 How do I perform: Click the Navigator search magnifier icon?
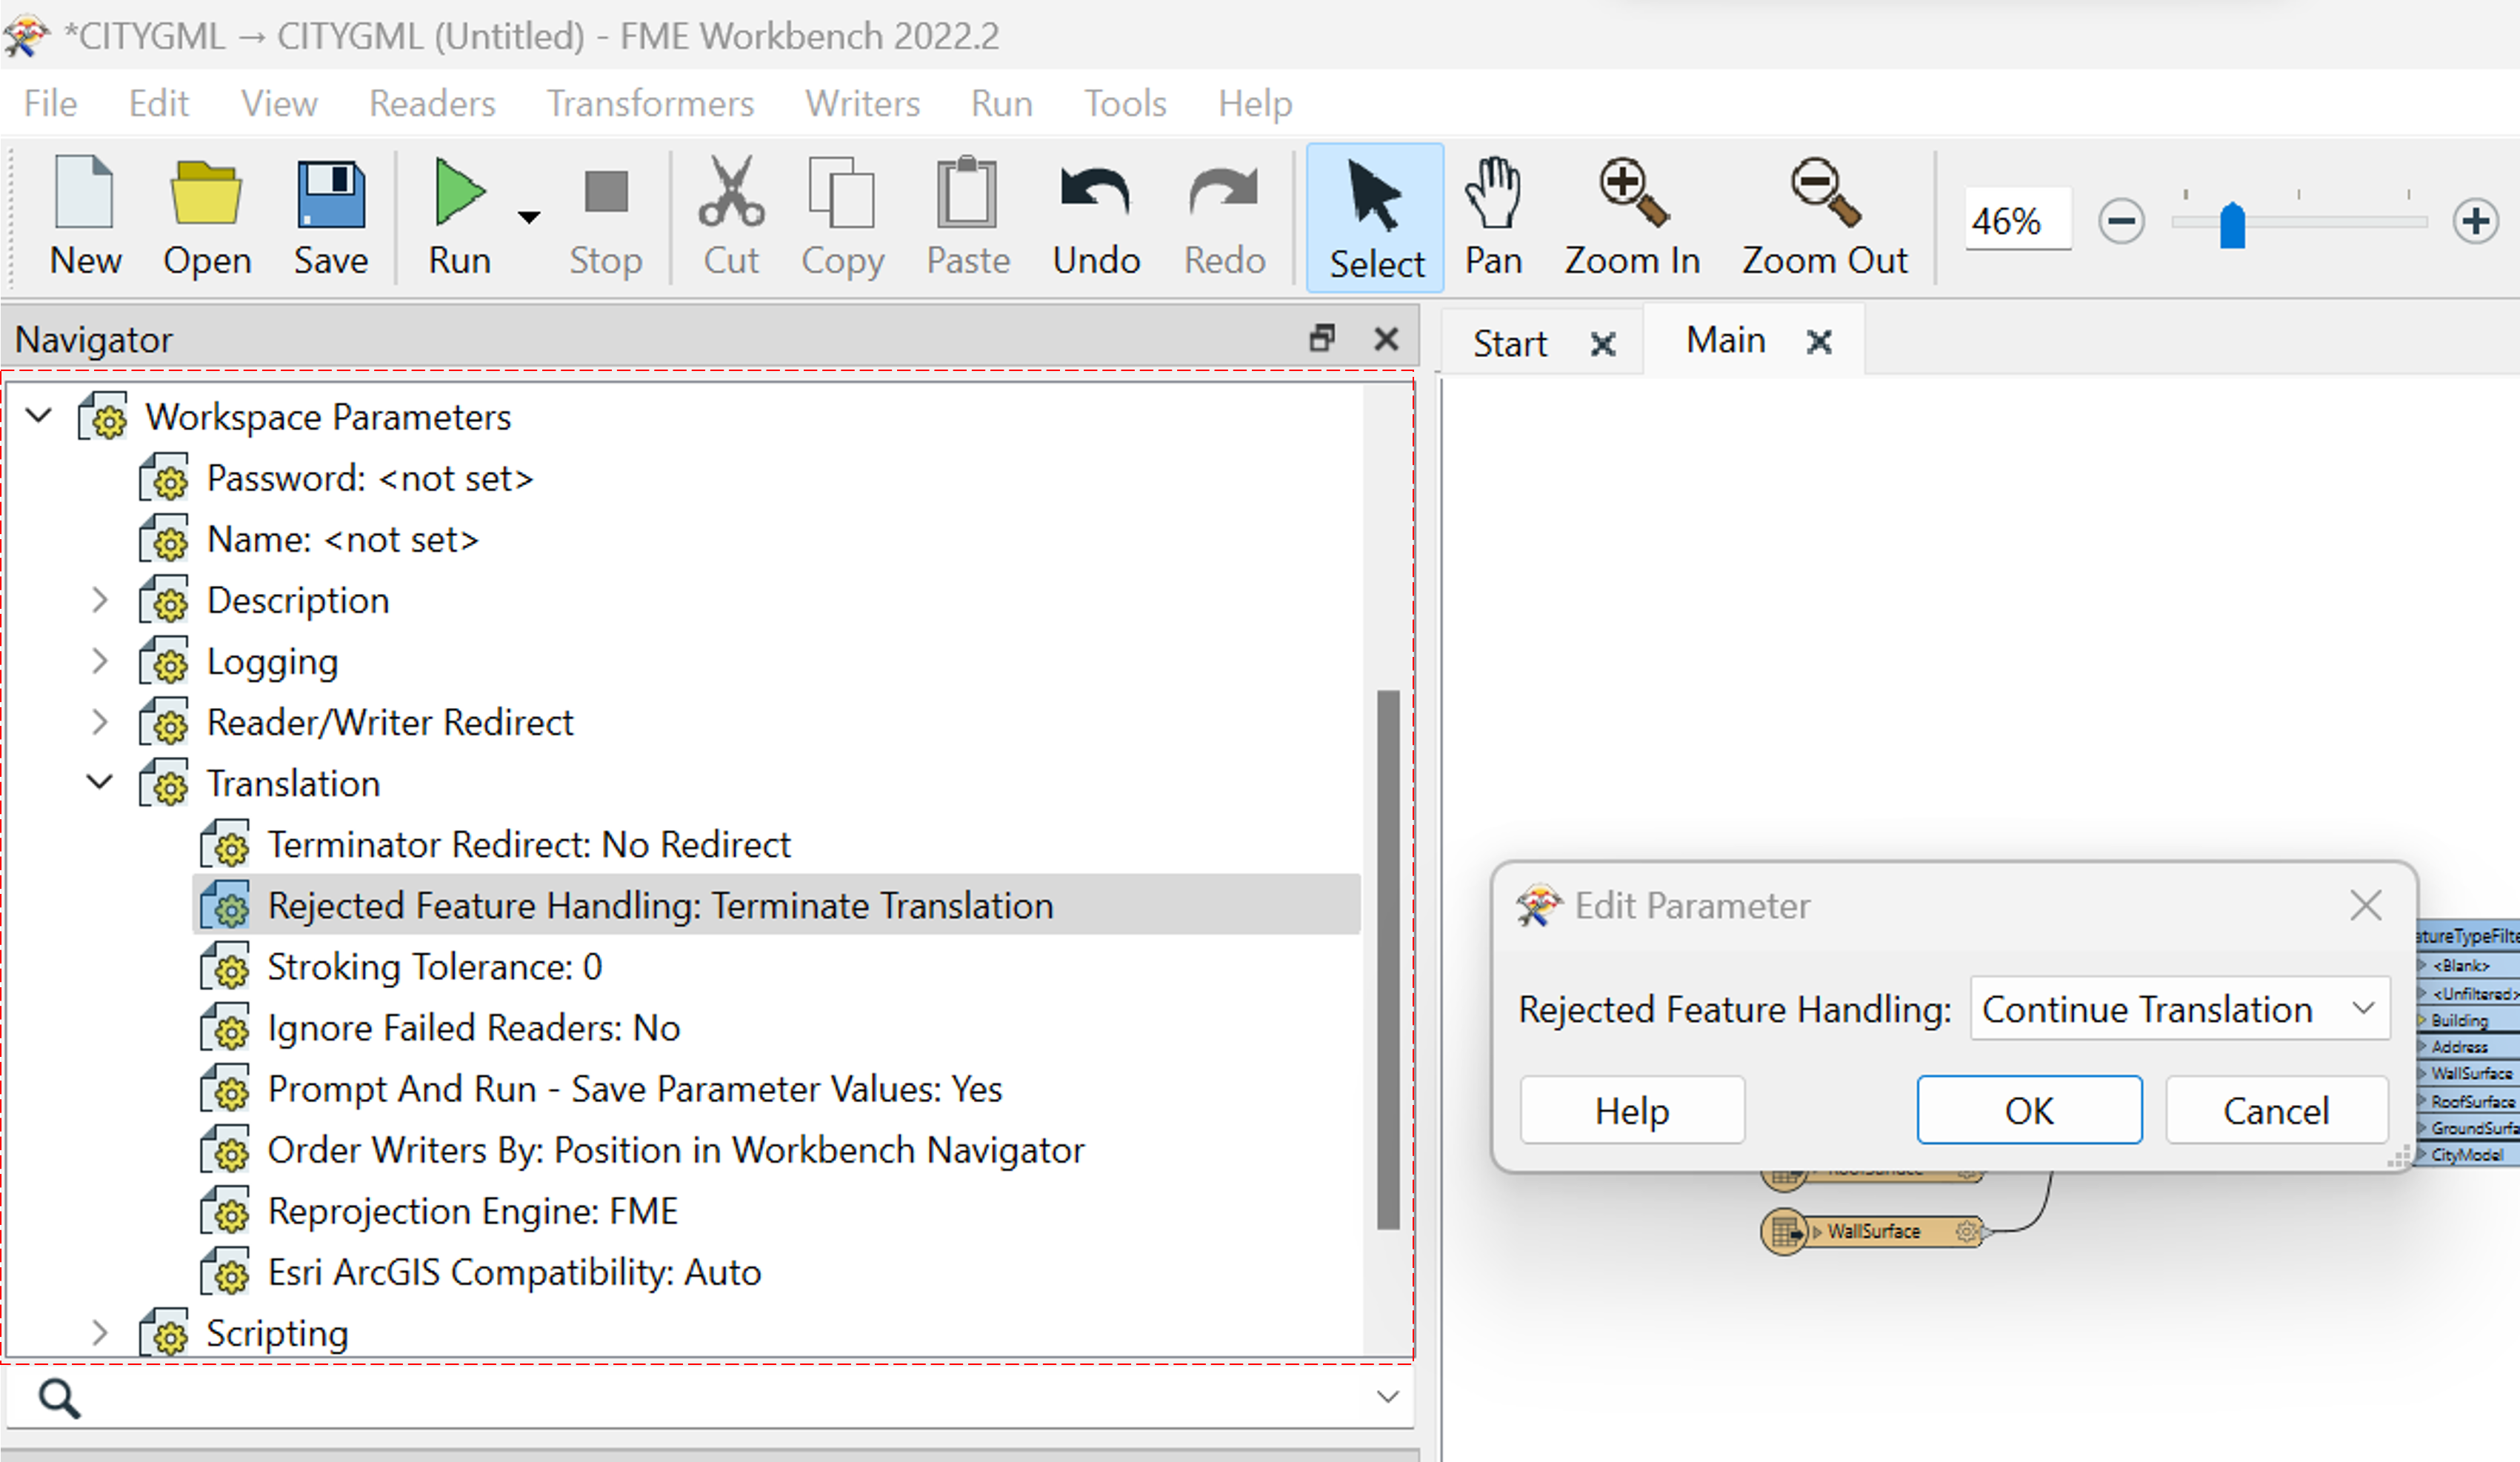(x=59, y=1398)
